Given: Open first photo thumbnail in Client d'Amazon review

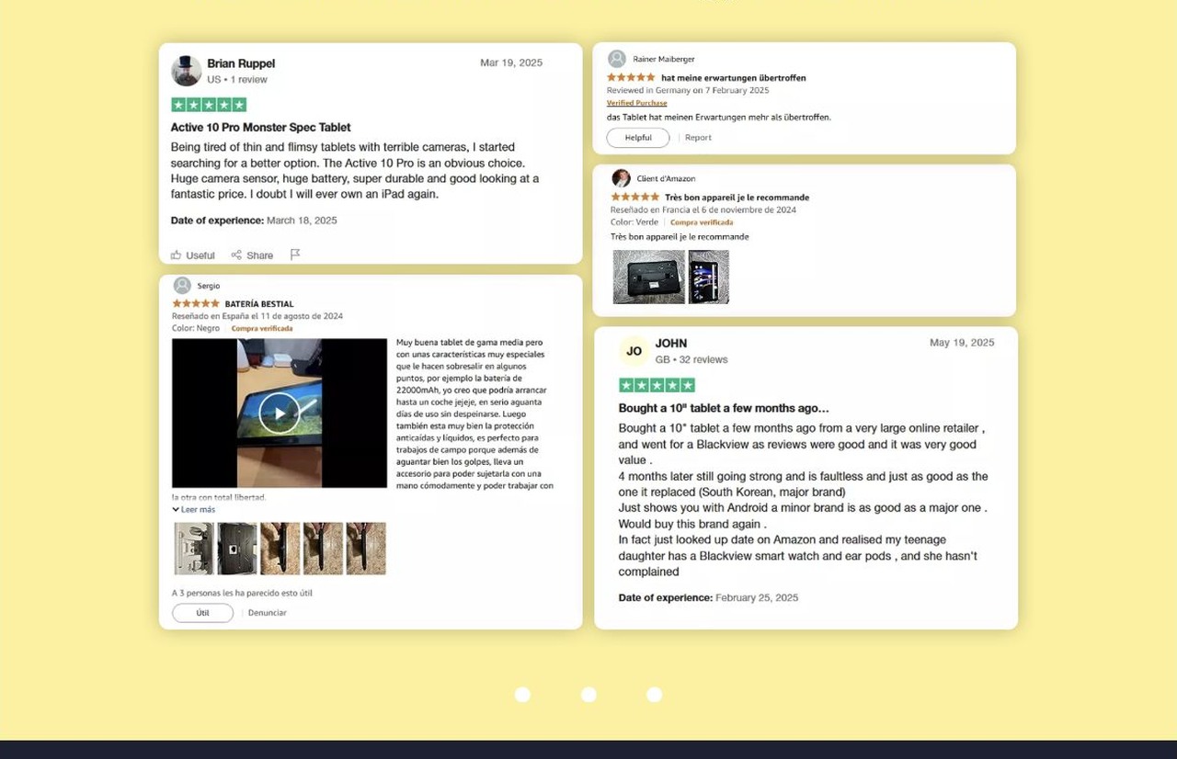Looking at the screenshot, I should 649,277.
